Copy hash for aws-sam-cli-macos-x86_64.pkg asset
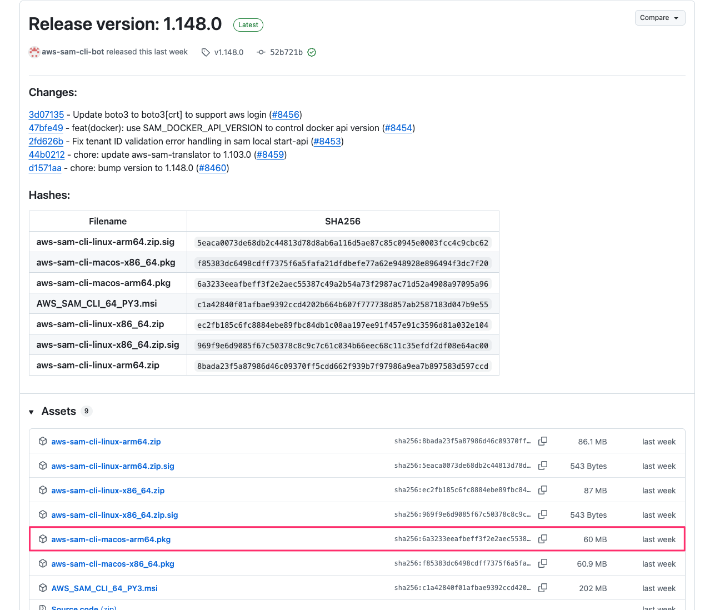This screenshot has height=610, width=710. pos(543,563)
